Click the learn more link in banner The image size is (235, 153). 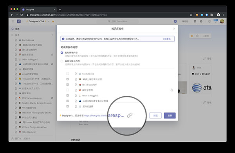pos(166,39)
